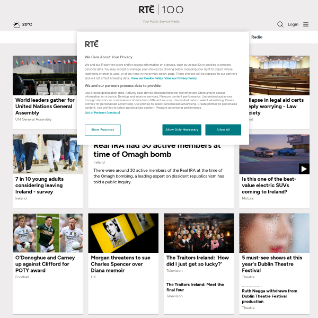The width and height of the screenshot is (318, 318).
Task: Click the 20°C temperature reading
Action: coord(27,24)
